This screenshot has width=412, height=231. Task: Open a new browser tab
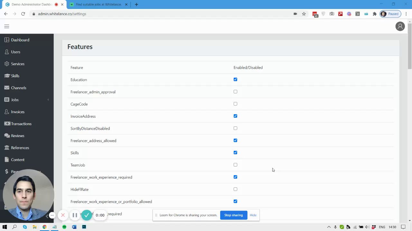(x=136, y=4)
